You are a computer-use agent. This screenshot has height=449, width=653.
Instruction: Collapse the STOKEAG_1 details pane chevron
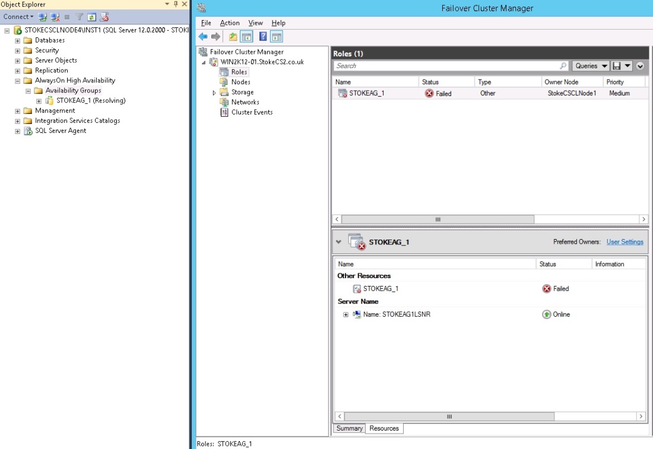[x=338, y=242]
